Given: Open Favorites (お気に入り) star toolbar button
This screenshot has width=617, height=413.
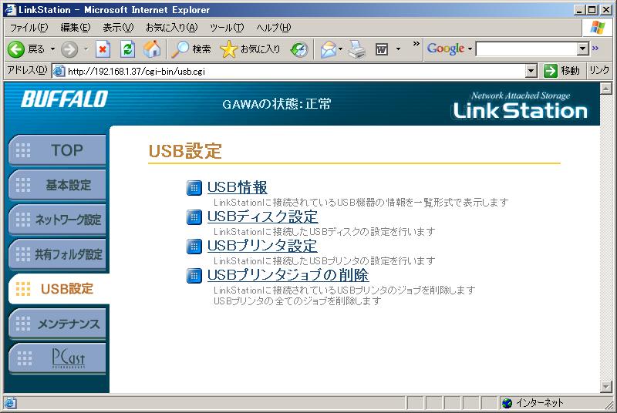Looking at the screenshot, I should pos(250,49).
